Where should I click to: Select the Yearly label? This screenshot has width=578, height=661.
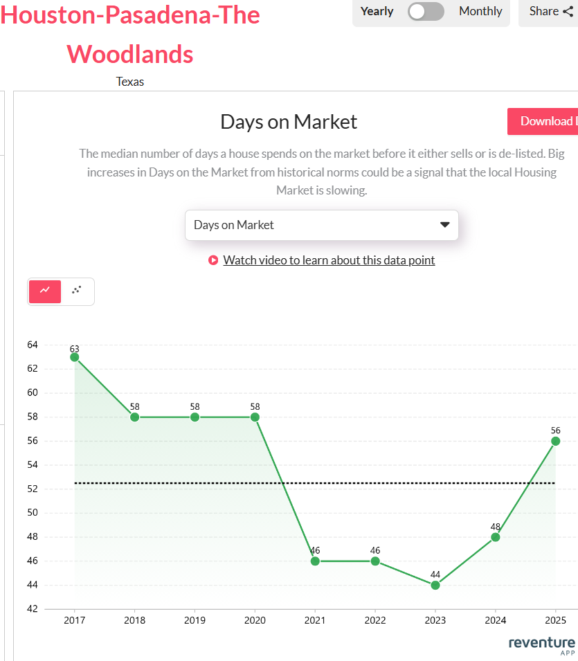(377, 11)
